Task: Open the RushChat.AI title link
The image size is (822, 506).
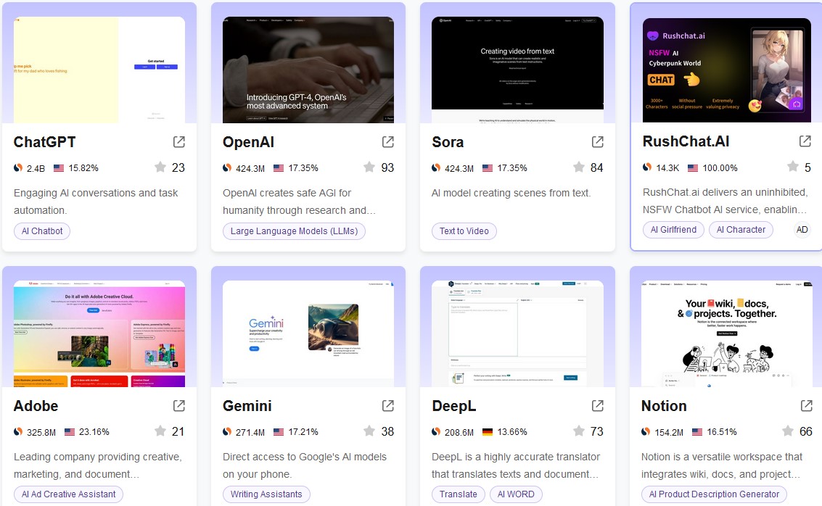Action: [686, 141]
